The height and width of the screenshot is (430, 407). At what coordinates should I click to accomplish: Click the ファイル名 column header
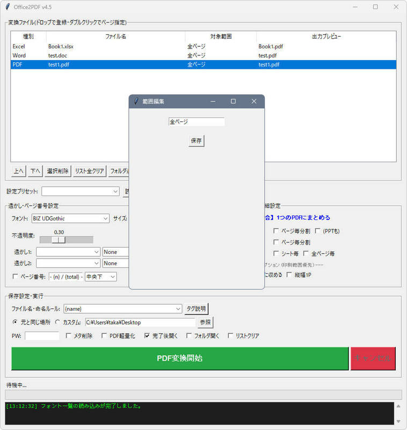tap(115, 37)
